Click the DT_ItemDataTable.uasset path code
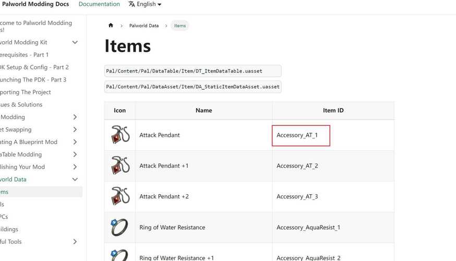Image resolution: width=456 pixels, height=261 pixels. click(x=192, y=71)
